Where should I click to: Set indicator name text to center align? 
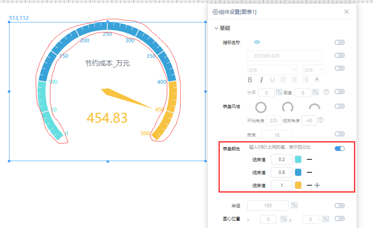[x=295, y=79]
